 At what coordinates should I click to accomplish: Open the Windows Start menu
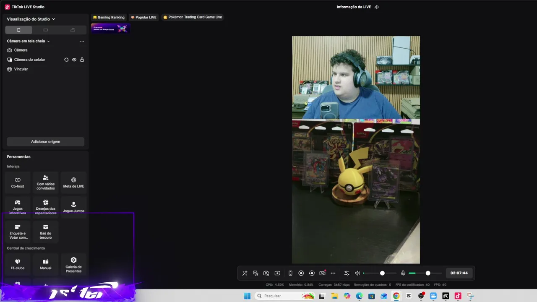[x=247, y=296]
